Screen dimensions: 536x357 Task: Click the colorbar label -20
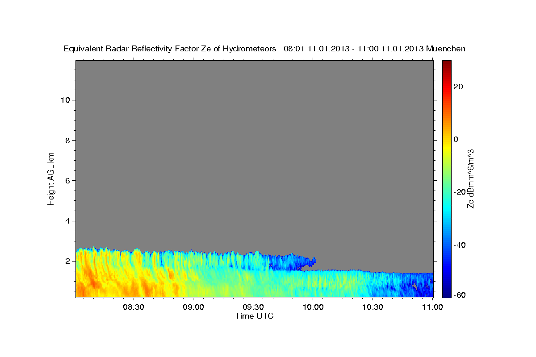[x=460, y=192]
